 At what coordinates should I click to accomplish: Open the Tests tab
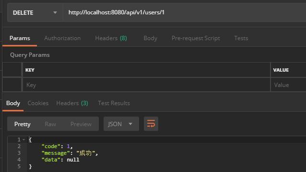[x=241, y=38]
